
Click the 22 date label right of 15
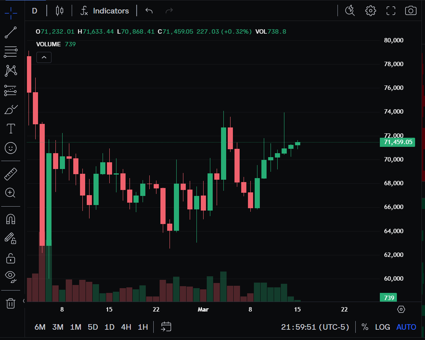tap(344, 310)
